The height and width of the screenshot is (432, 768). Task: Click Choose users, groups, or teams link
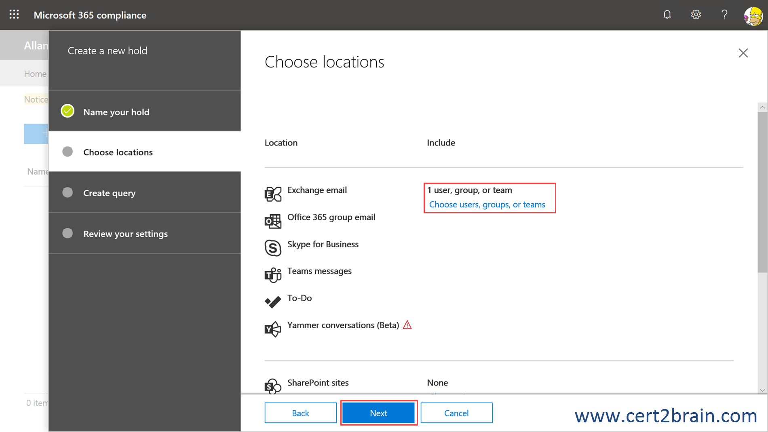coord(487,204)
